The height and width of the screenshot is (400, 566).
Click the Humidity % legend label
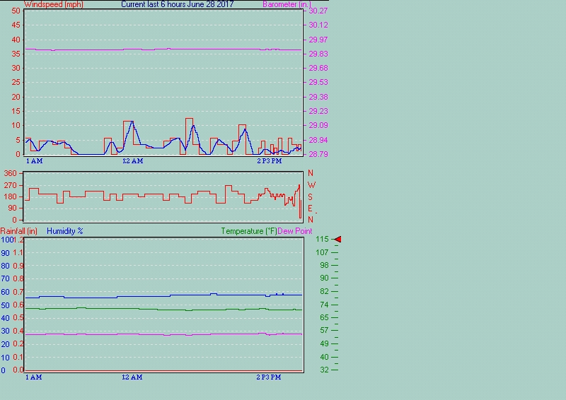pos(65,230)
